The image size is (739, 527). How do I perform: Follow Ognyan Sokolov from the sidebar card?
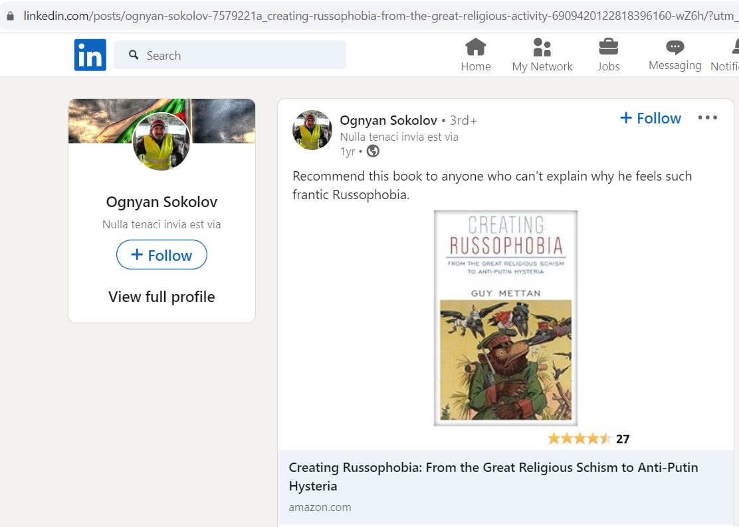coord(161,255)
